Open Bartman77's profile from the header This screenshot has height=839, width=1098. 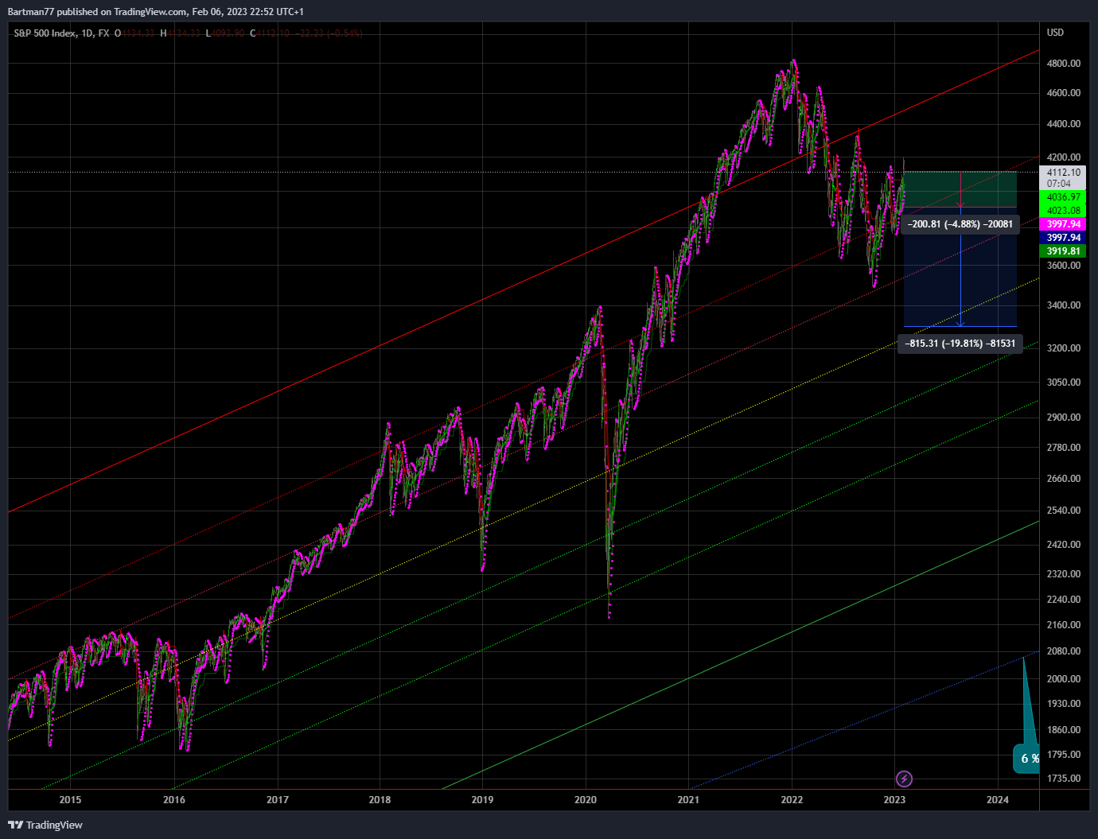pos(32,11)
